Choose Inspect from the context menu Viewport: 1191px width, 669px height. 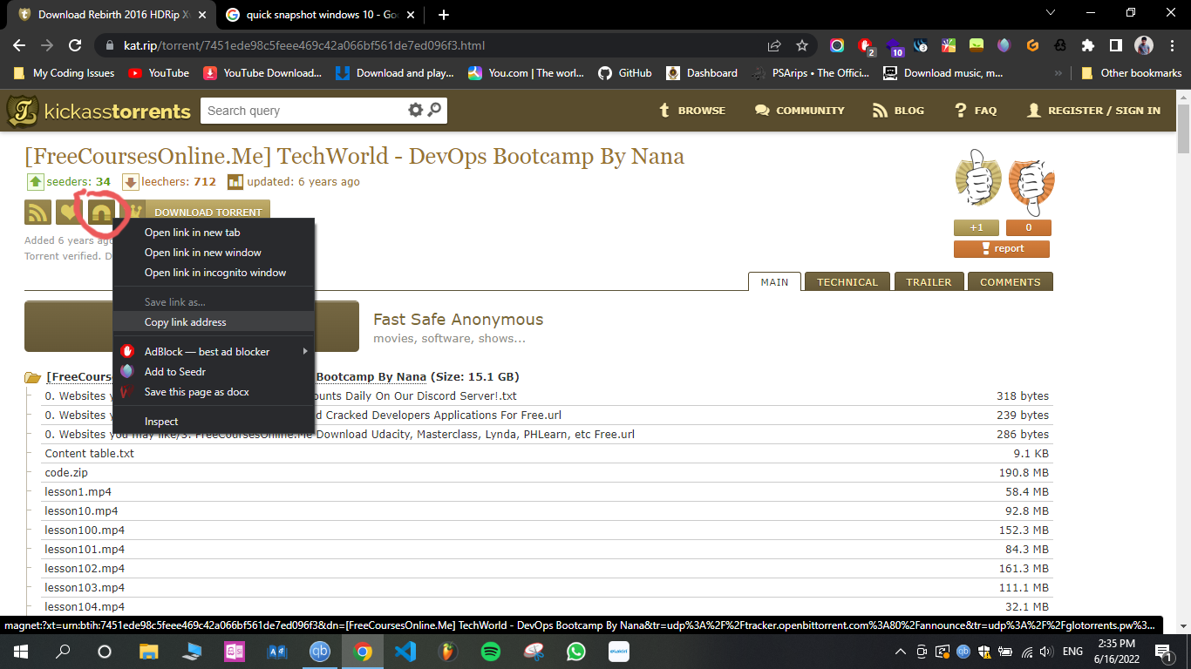214,422
